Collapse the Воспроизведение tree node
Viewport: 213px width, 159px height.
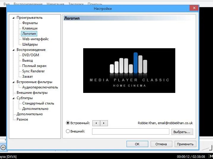[x=13, y=50]
